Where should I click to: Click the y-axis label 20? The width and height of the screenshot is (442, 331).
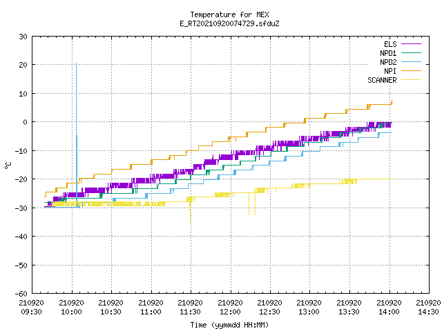pyautogui.click(x=23, y=65)
